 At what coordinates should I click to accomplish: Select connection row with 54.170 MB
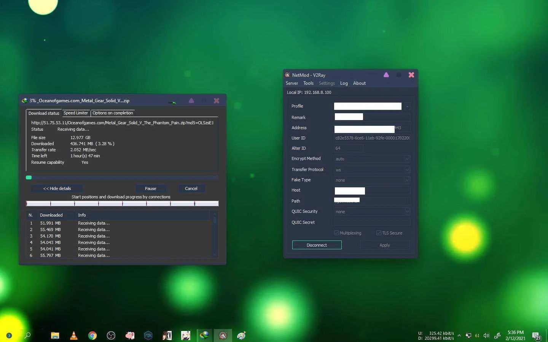pos(119,236)
